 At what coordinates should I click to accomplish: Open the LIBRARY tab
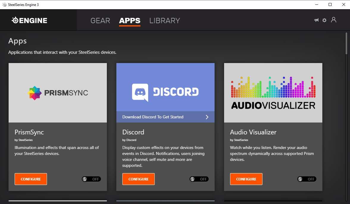click(165, 21)
